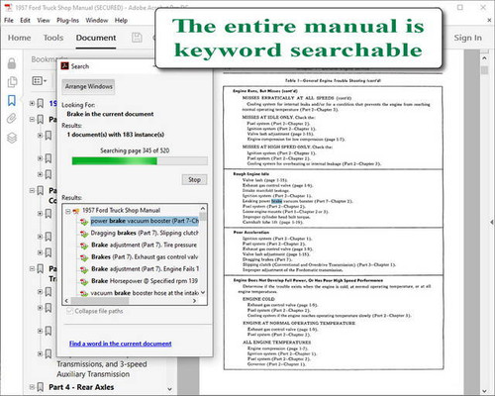Expand the first top-level bookmark node
The width and height of the screenshot is (495, 396).
coord(32,103)
